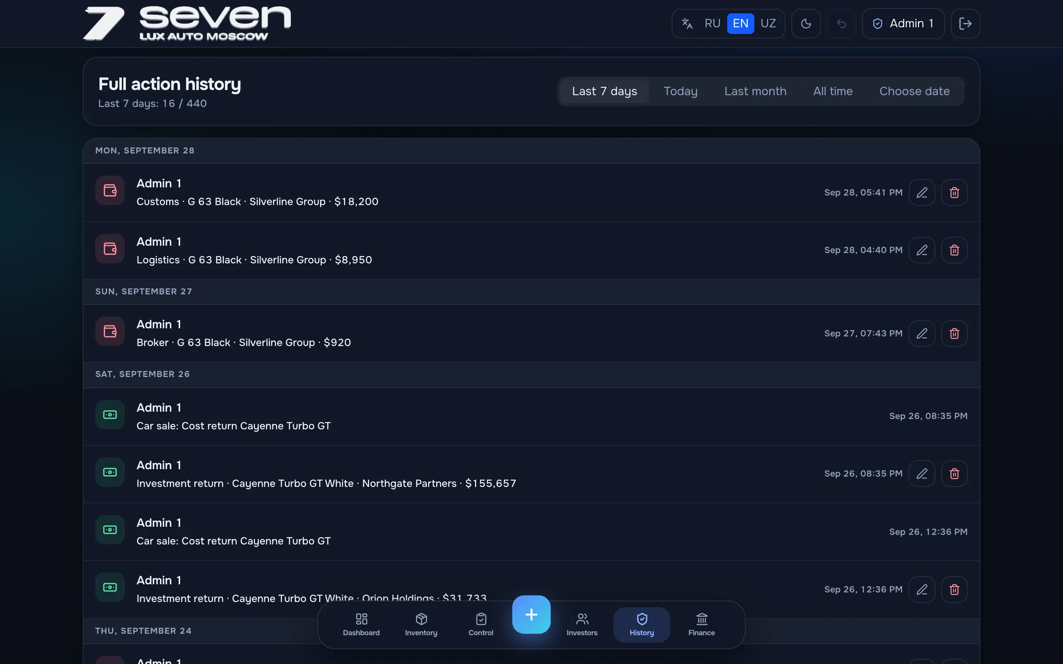1063x664 pixels.
Task: Select the Last month filter
Action: [x=755, y=91]
